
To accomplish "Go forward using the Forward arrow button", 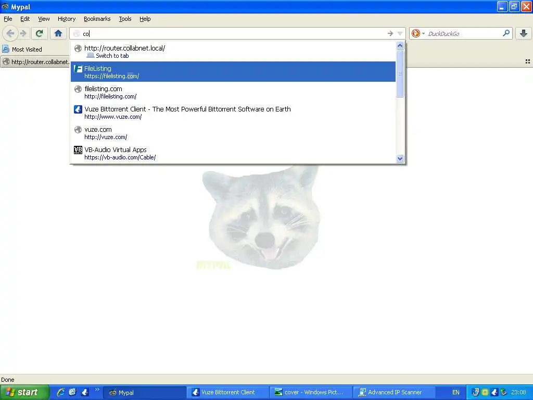I will [23, 33].
